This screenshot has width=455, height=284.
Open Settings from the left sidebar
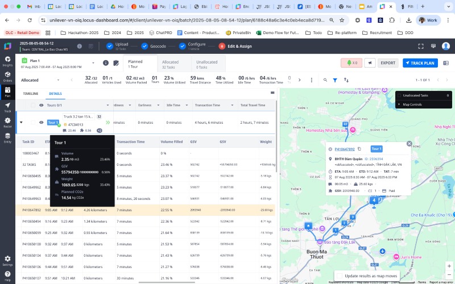coord(7,260)
